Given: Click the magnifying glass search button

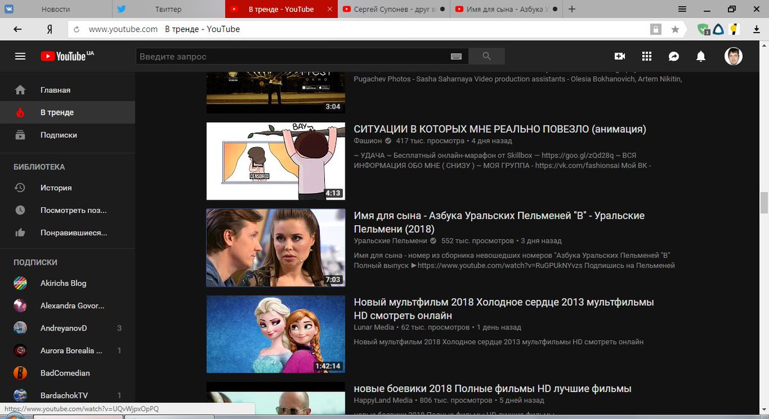Looking at the screenshot, I should pyautogui.click(x=486, y=56).
